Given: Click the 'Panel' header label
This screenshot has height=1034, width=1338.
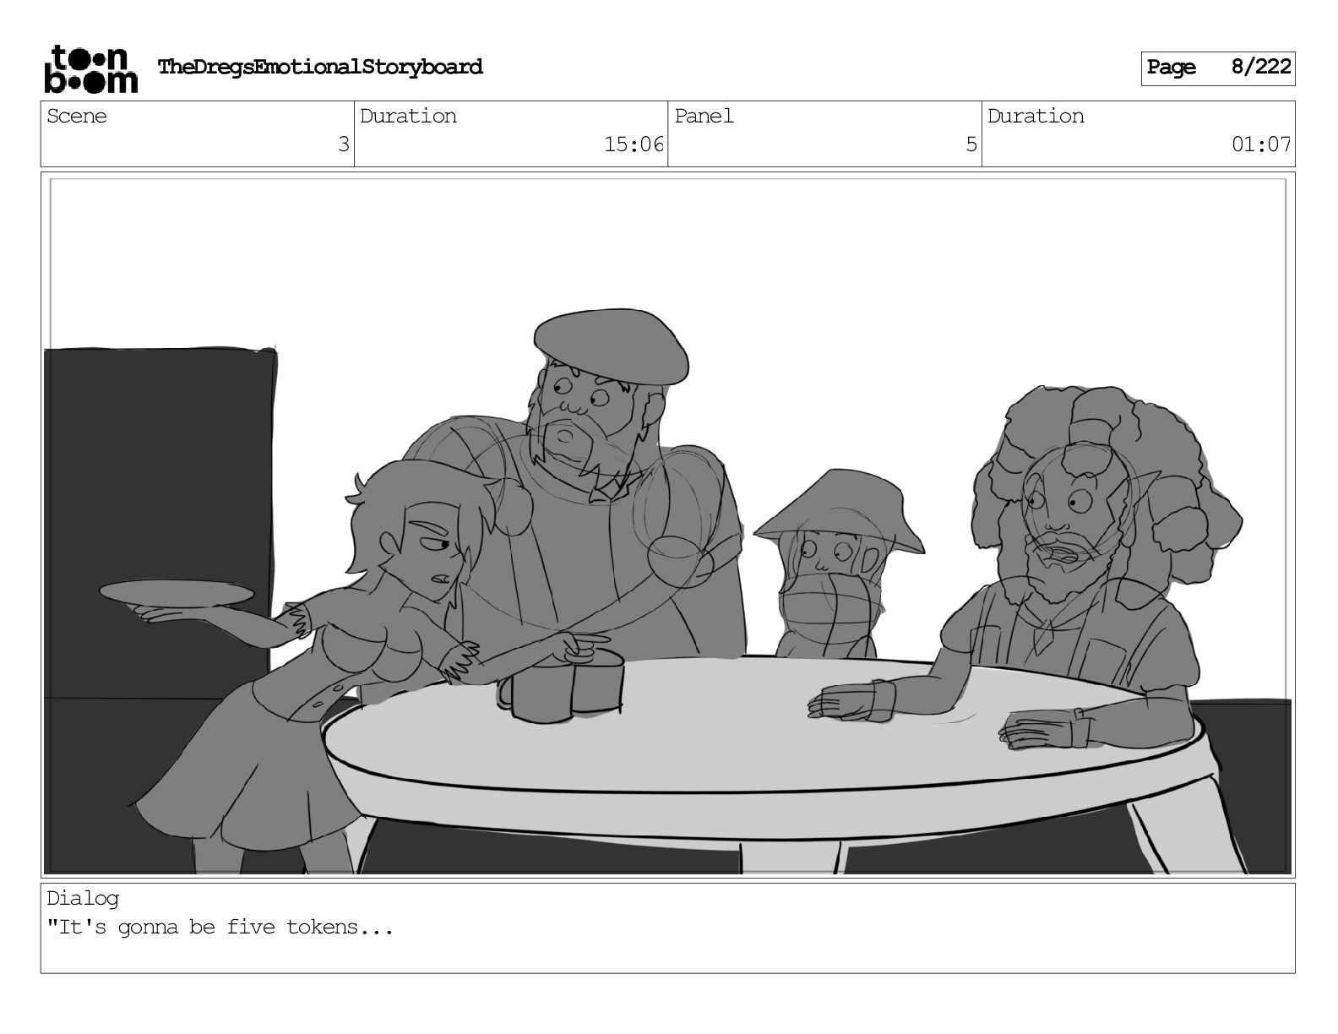Looking at the screenshot, I should pos(704,116).
